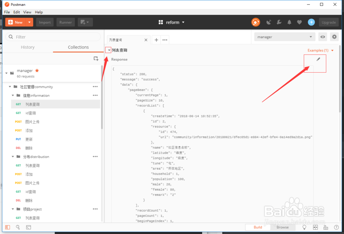The height and width of the screenshot is (234, 344).
Task: Collapse the 信息information folder
Action: (13, 95)
